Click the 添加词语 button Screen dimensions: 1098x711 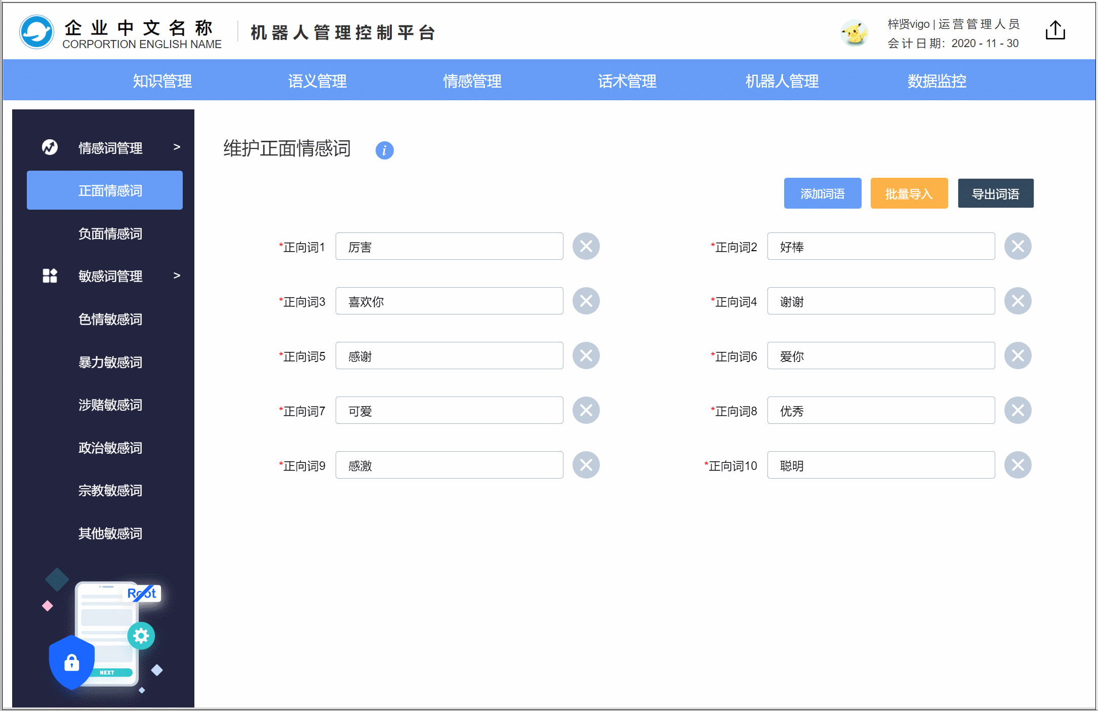point(822,193)
